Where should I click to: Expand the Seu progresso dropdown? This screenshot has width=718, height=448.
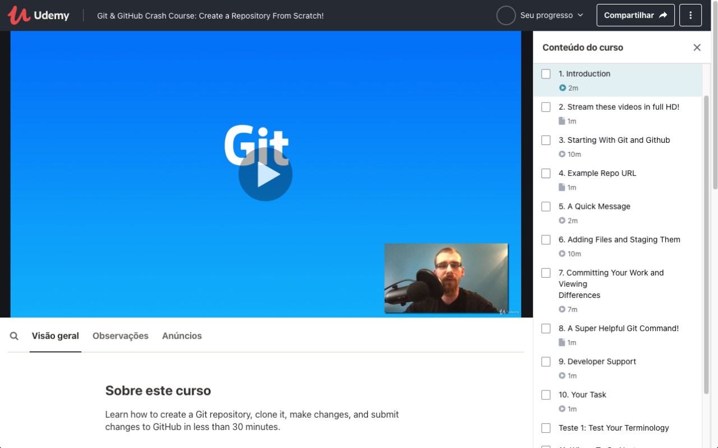[x=551, y=16]
